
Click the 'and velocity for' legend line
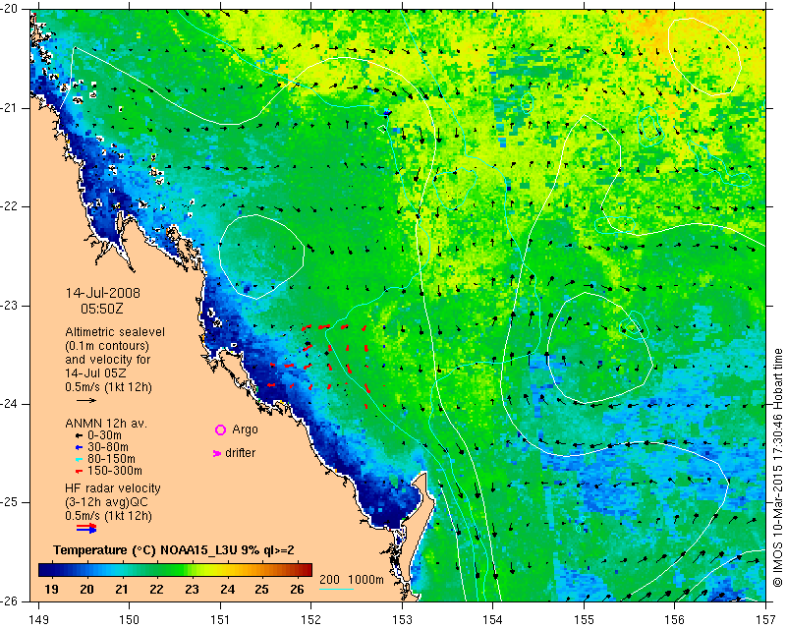point(108,360)
